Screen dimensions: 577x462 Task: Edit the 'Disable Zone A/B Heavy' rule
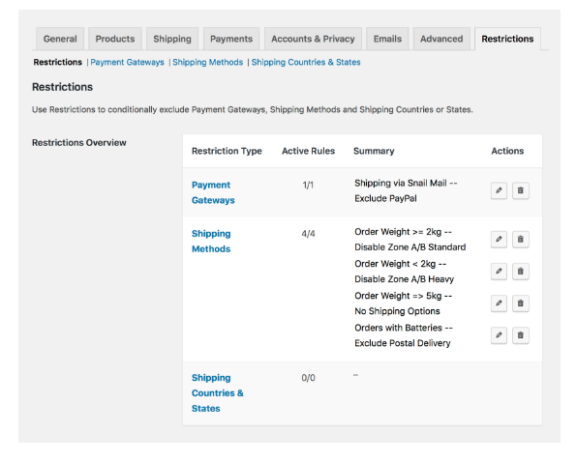[x=499, y=272]
